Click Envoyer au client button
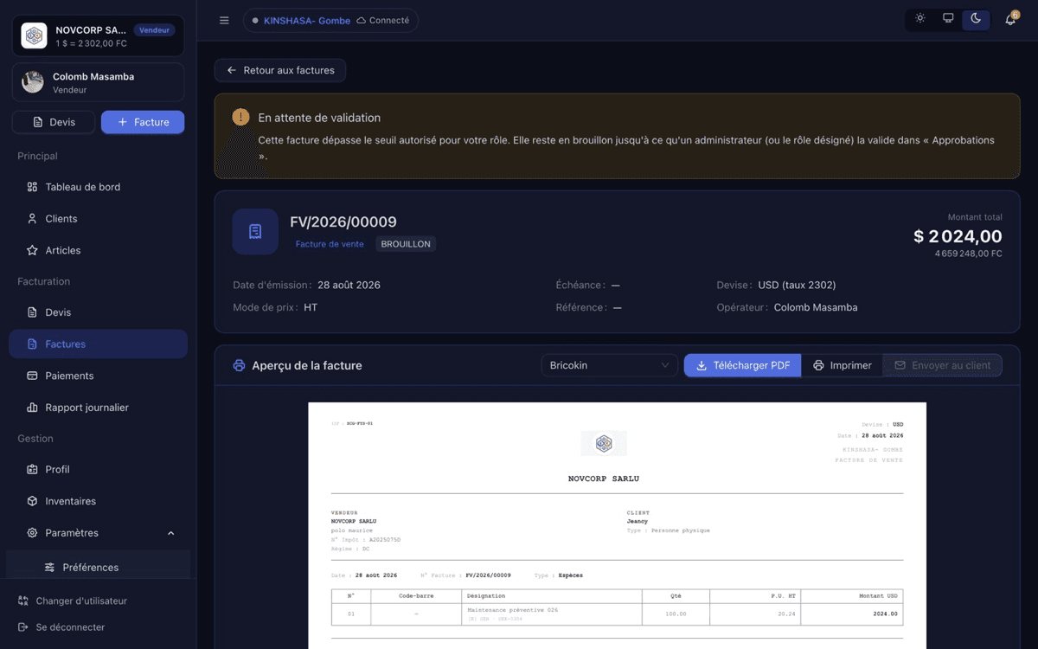The height and width of the screenshot is (649, 1038). [942, 365]
